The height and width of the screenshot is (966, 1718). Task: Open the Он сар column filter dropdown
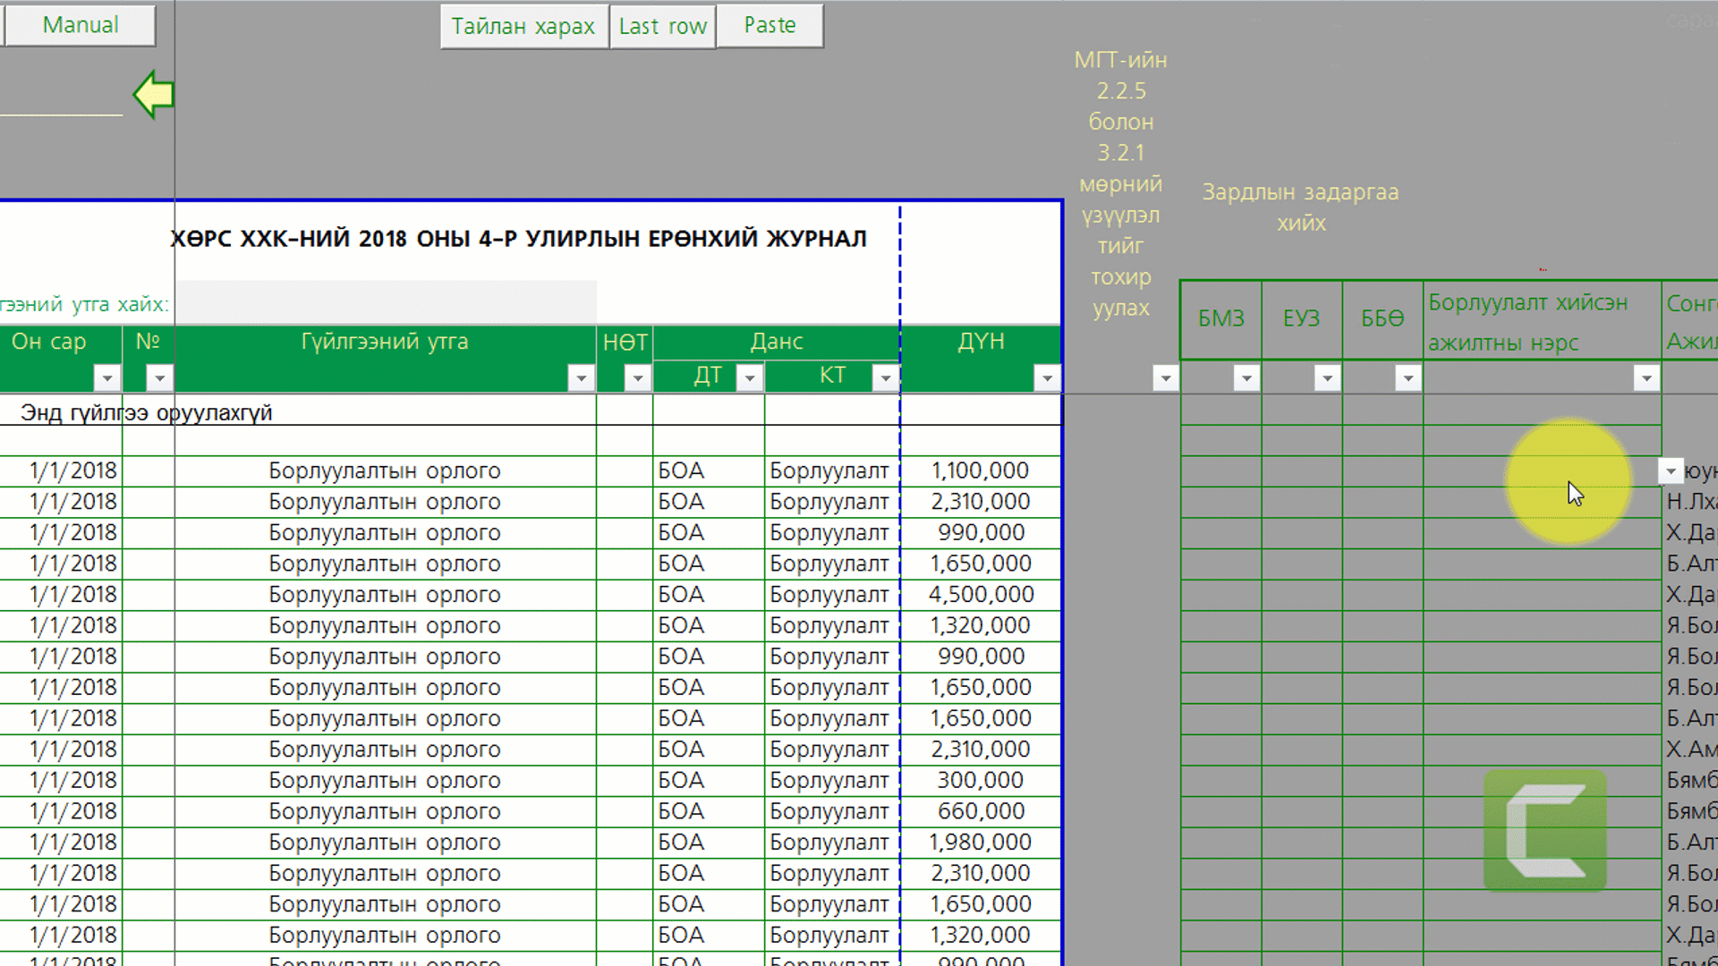[x=106, y=378]
